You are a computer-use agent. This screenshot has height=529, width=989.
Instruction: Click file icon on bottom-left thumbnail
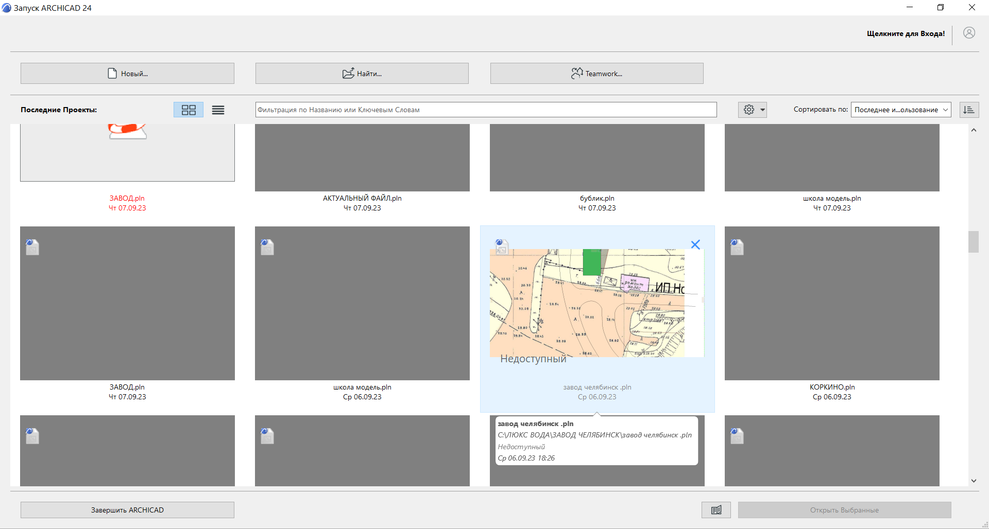(x=32, y=436)
